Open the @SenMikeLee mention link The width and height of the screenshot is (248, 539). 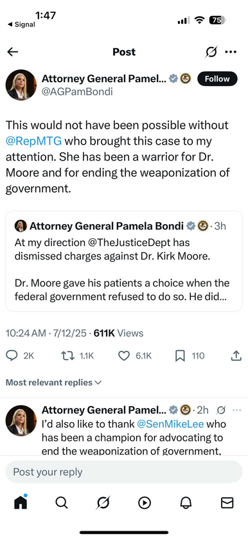170,424
